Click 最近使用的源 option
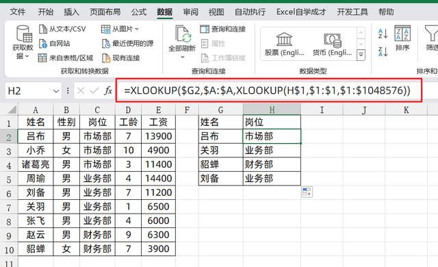Image resolution: width=438 pixels, height=267 pixels. point(127,43)
